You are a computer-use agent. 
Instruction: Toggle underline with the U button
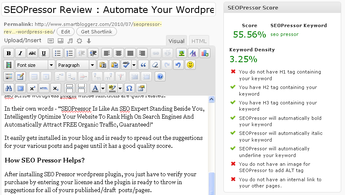(x=44, y=53)
